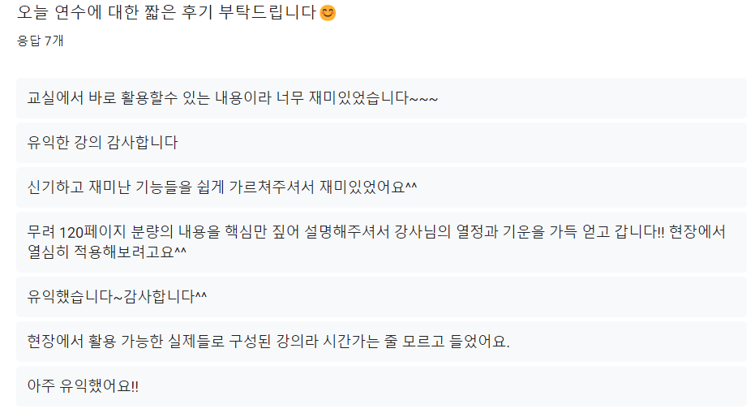Select the response starting with '교실에서 바로 활용할수'
The image size is (755, 413).
[x=380, y=98]
